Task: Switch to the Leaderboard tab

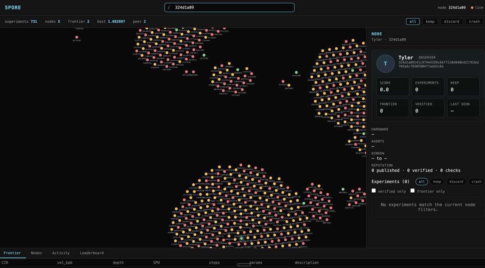Action: [92, 253]
